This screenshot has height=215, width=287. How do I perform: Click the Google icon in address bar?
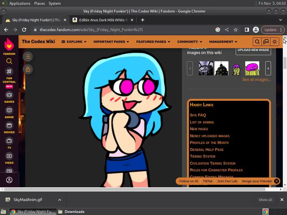217,30
